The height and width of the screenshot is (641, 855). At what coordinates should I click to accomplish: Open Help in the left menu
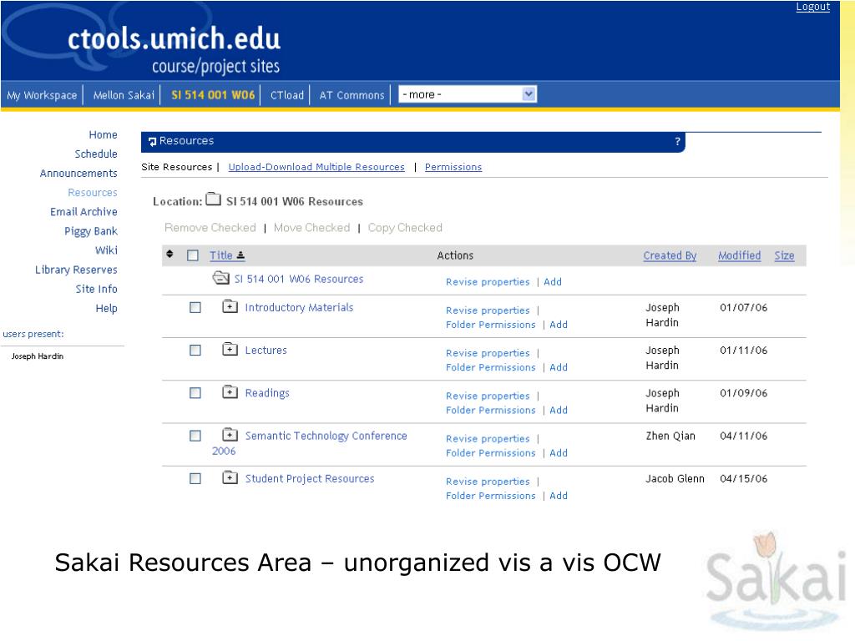point(106,309)
